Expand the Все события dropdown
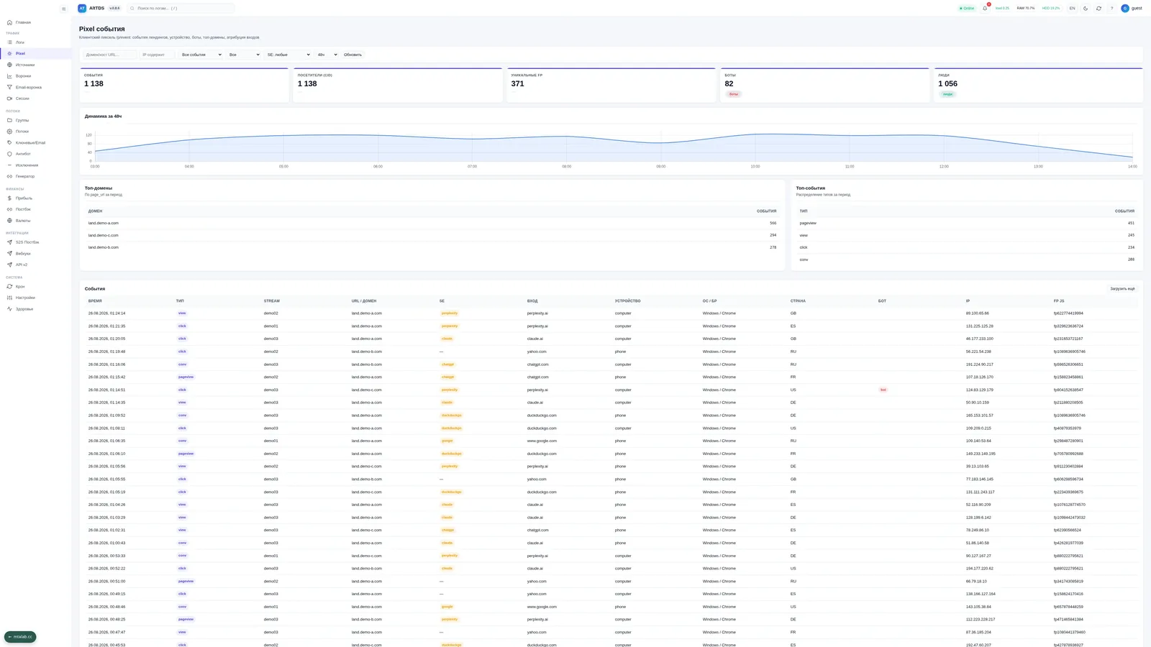Screen dimensions: 1151x647 201,55
